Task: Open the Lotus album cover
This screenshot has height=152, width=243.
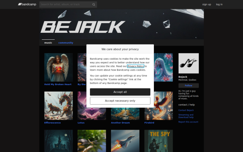Action: coord(92,114)
